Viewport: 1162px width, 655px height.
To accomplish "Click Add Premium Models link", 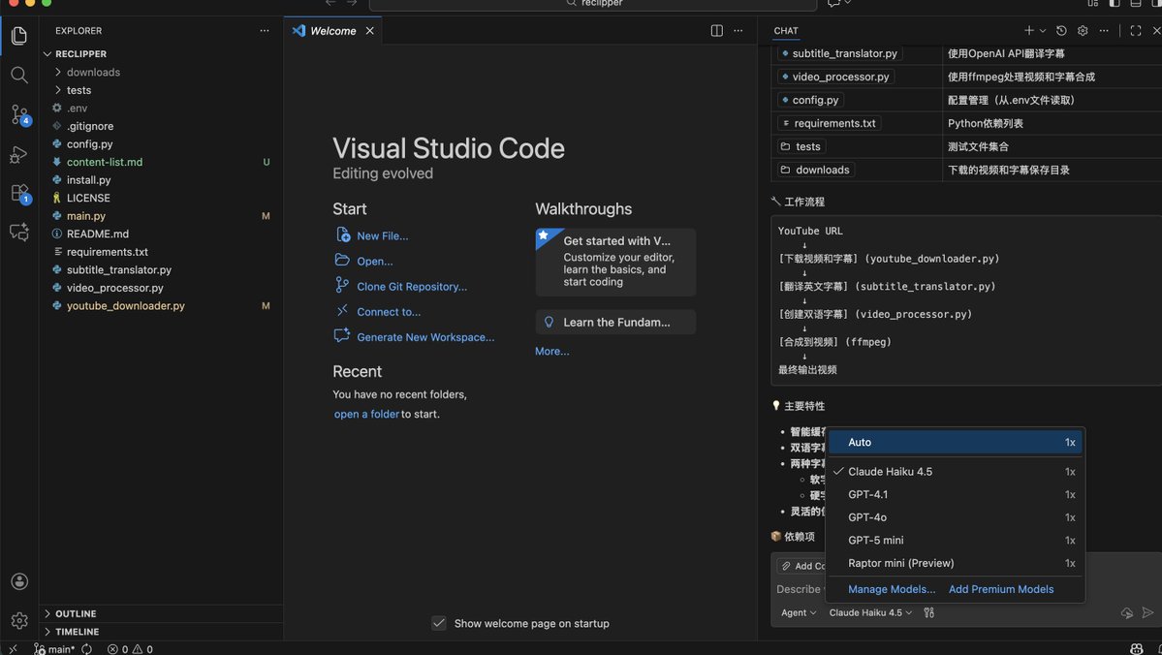I will pos(1000,589).
